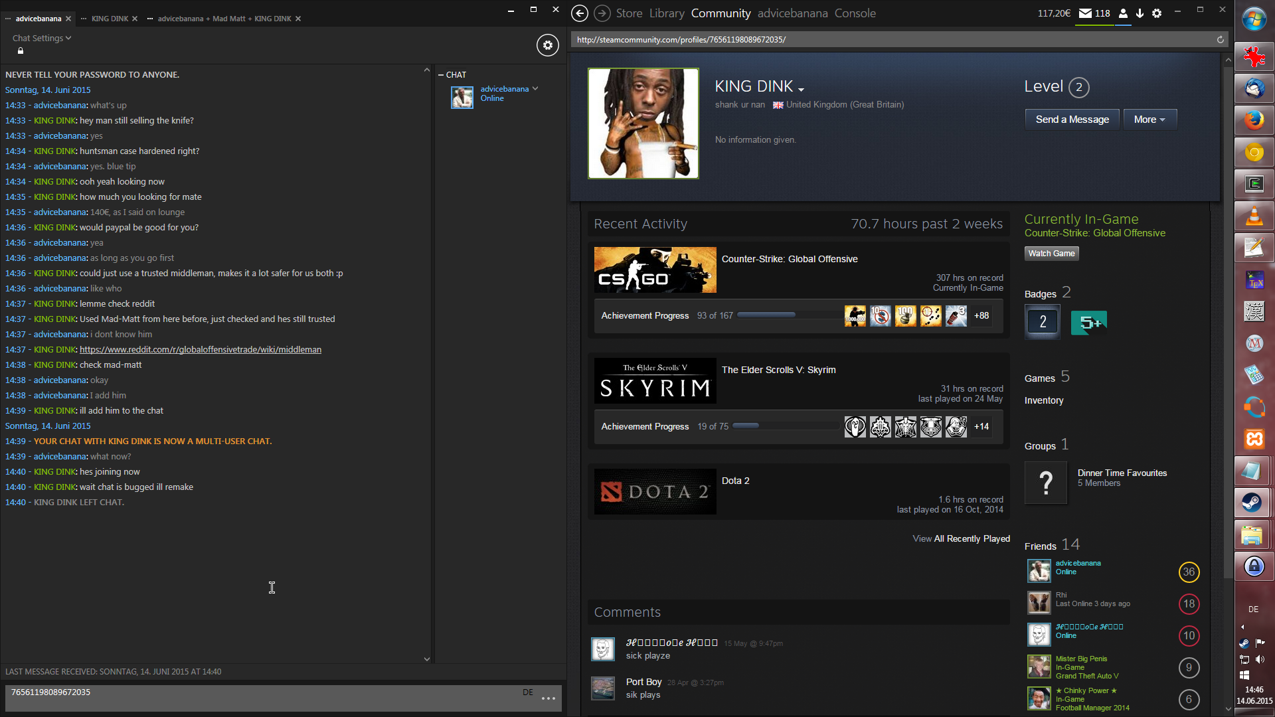
Task: Click the Steam settings gear in header
Action: pyautogui.click(x=1157, y=13)
